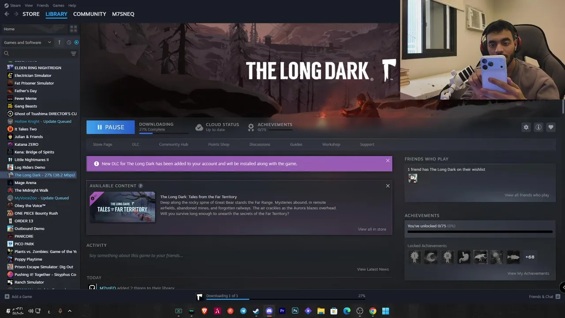Open the Available Content help icon
The width and height of the screenshot is (565, 318).
pyautogui.click(x=140, y=186)
